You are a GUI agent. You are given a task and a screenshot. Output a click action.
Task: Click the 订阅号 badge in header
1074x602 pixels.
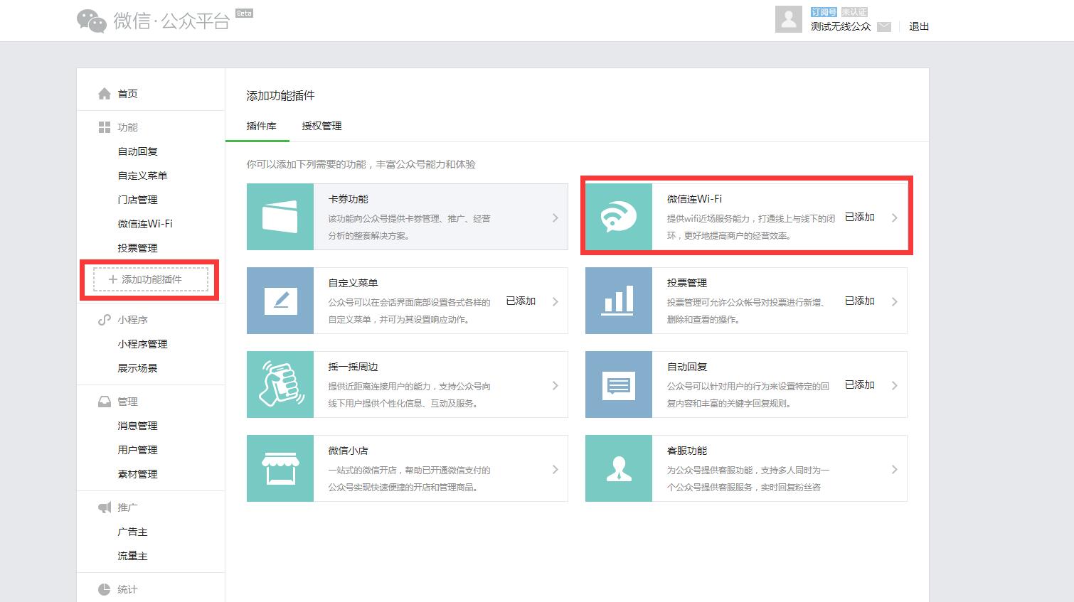pyautogui.click(x=824, y=12)
